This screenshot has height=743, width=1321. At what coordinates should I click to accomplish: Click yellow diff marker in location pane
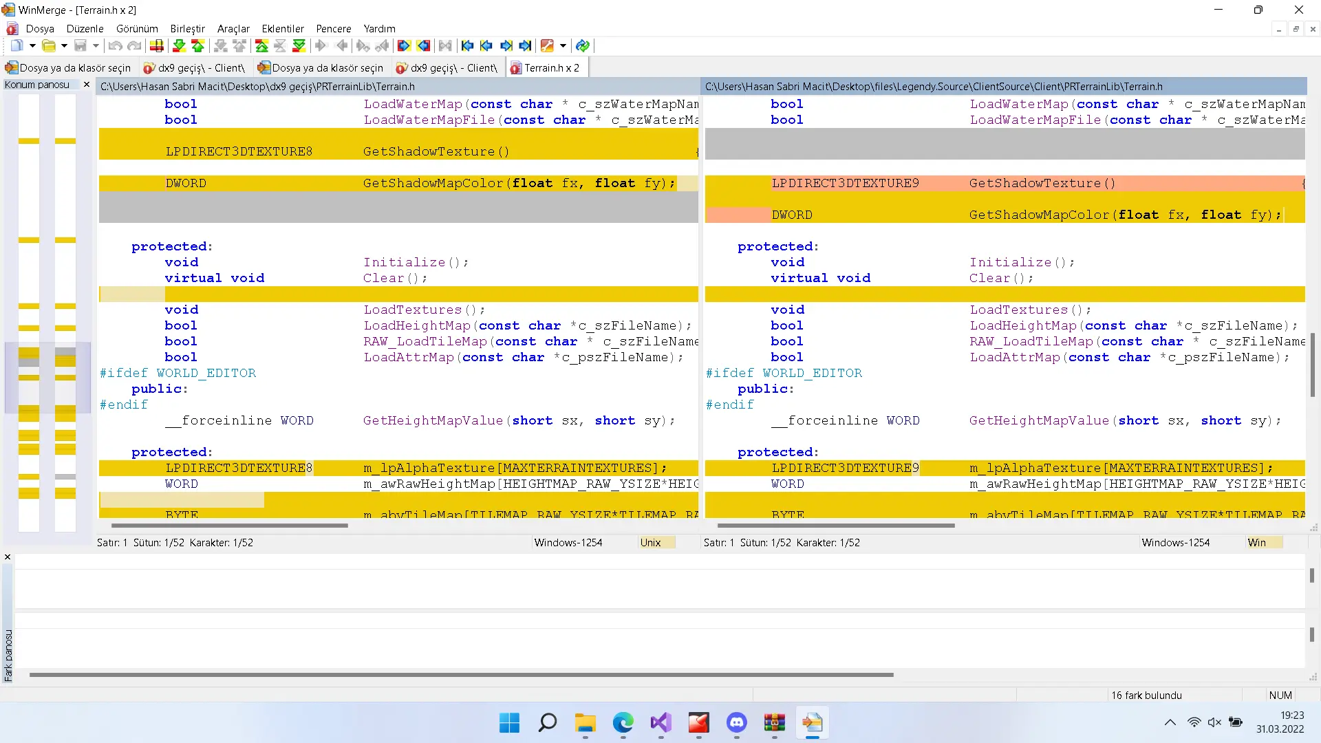[x=29, y=141]
